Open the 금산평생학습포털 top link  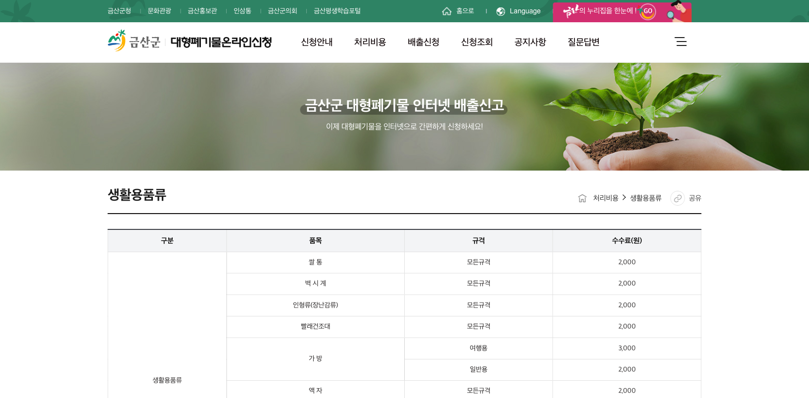337,11
